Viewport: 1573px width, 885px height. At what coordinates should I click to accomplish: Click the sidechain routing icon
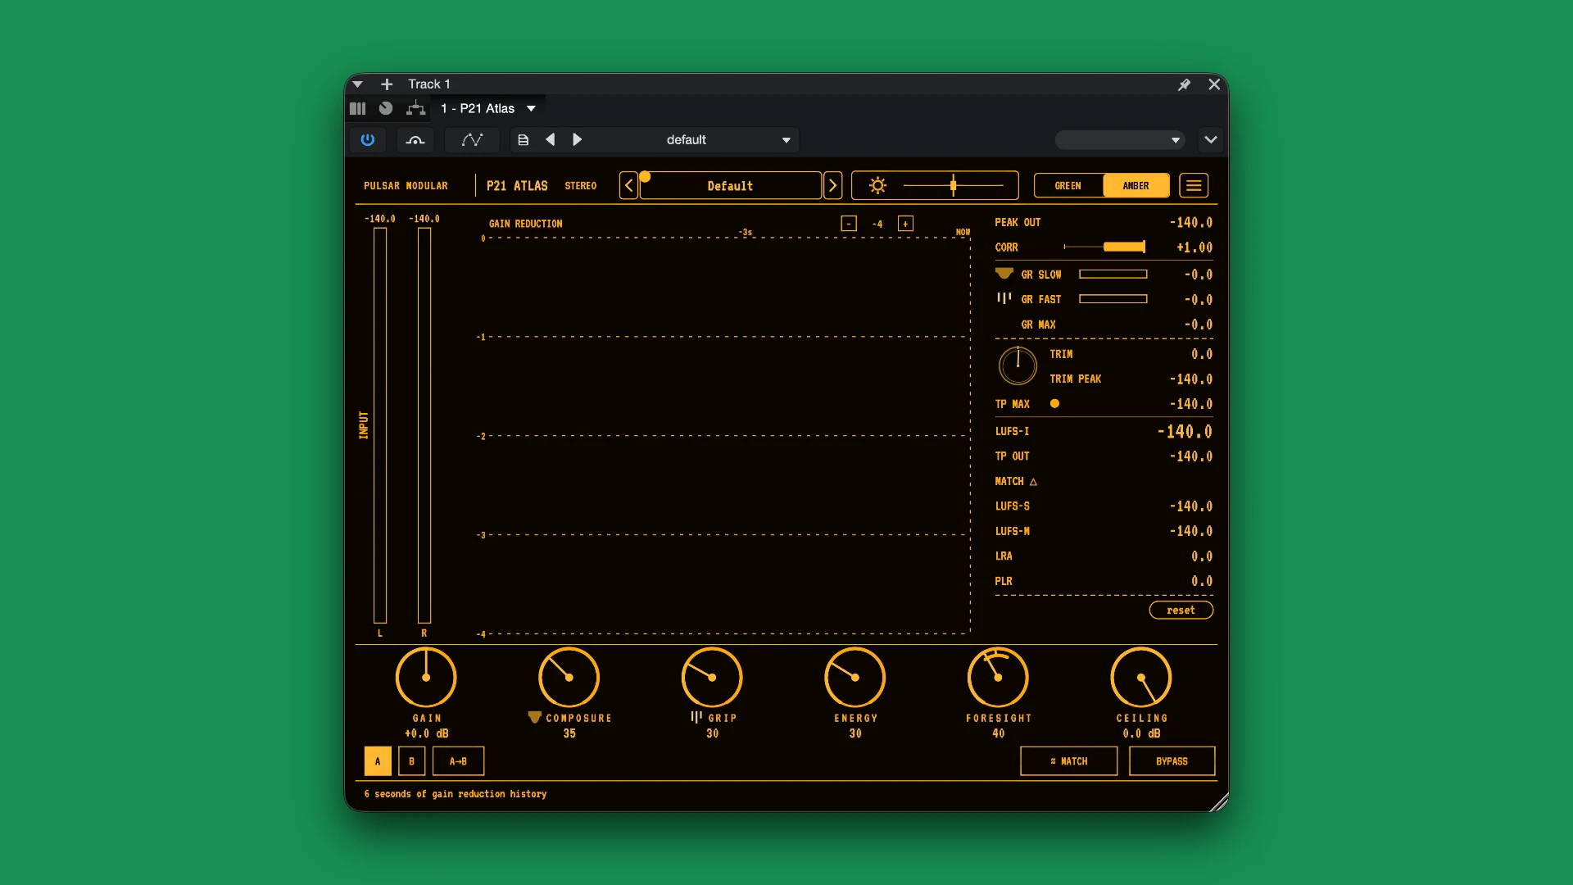(415, 140)
